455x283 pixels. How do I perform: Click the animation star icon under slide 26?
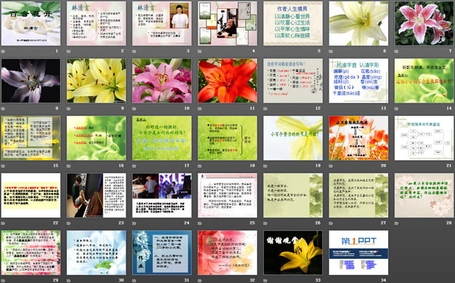click(265, 223)
